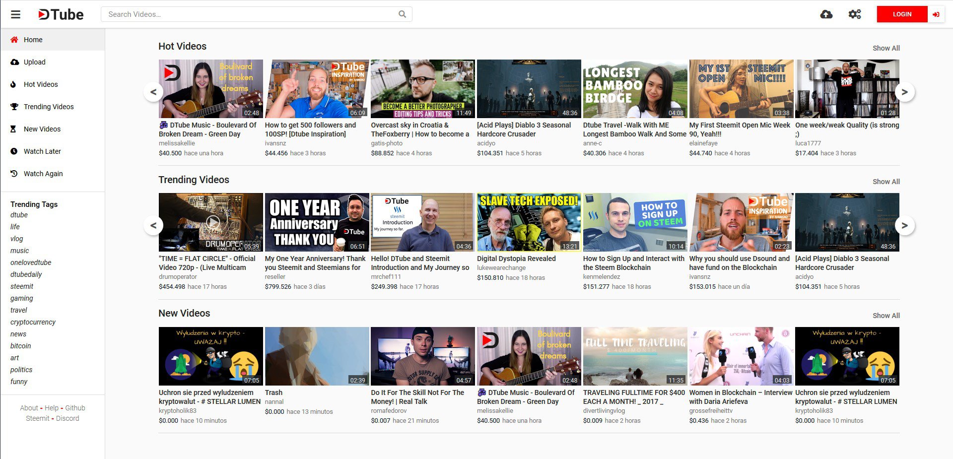Click Show All for Trending Videos

click(x=886, y=182)
